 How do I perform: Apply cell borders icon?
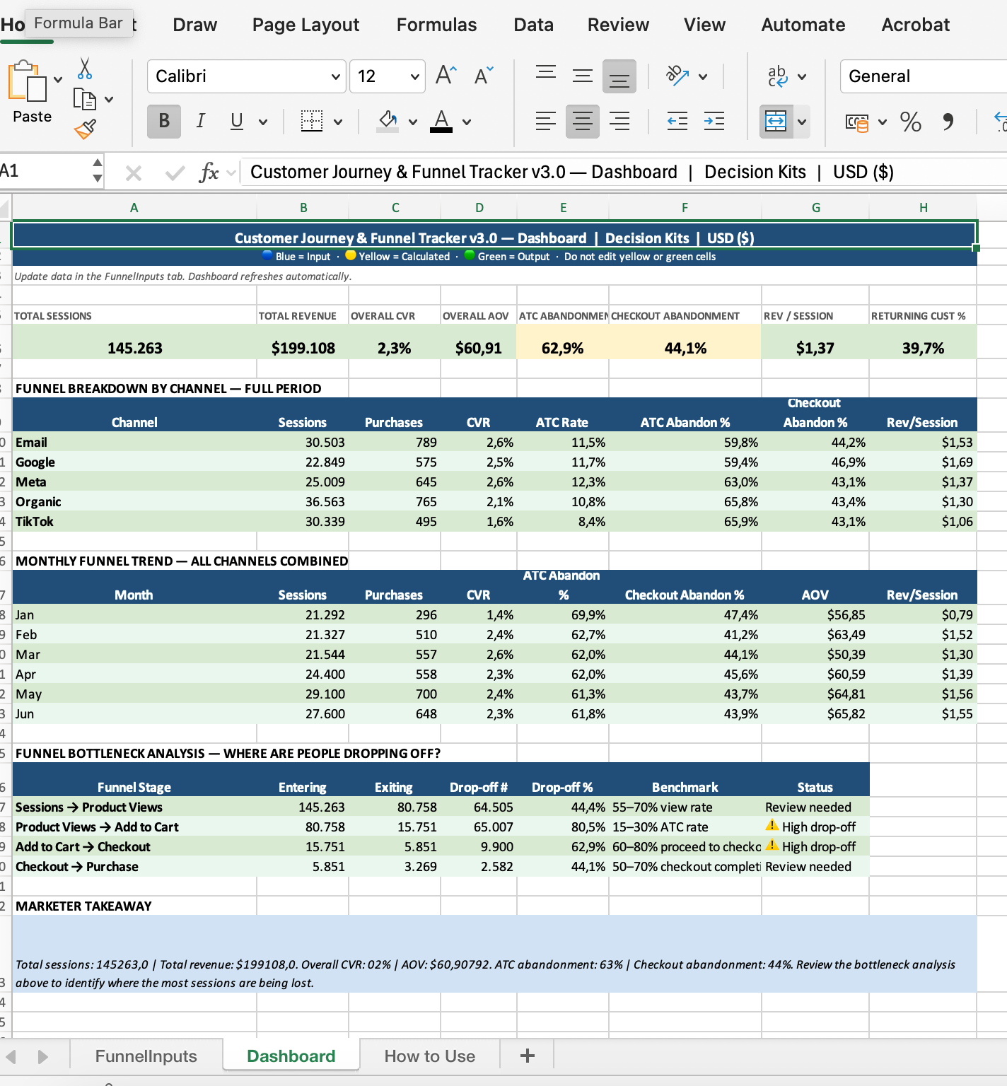pyautogui.click(x=312, y=121)
